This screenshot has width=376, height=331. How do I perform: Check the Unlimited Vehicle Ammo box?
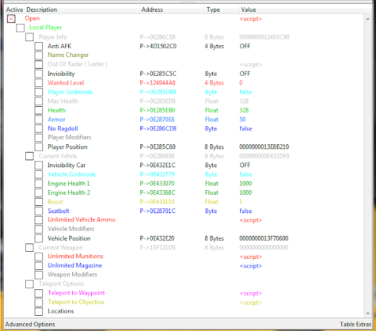point(39,220)
